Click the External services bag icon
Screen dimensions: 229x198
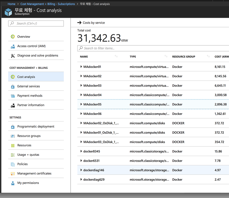[13, 86]
